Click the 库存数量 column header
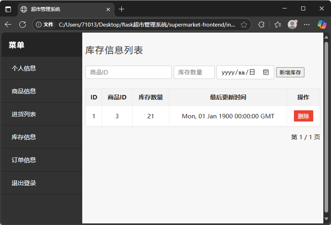This screenshot has width=331, height=225. (x=151, y=97)
